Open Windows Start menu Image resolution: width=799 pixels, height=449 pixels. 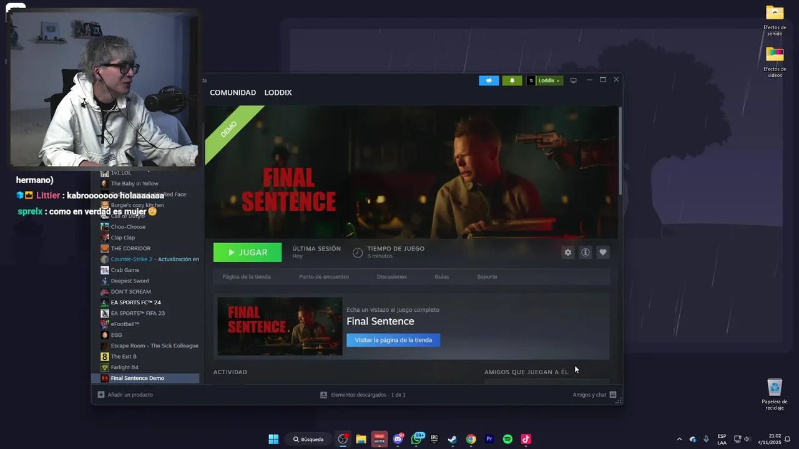pyautogui.click(x=273, y=439)
